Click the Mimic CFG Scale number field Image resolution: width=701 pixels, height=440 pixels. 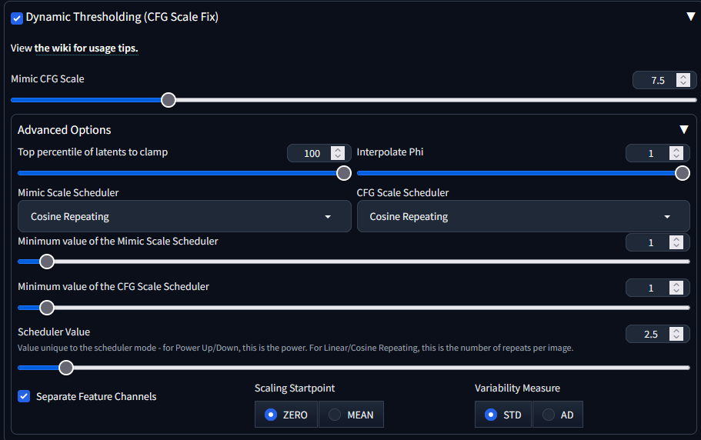point(653,80)
